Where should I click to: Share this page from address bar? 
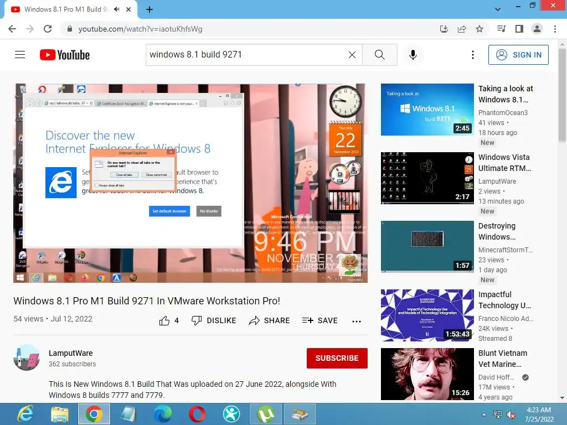click(462, 29)
